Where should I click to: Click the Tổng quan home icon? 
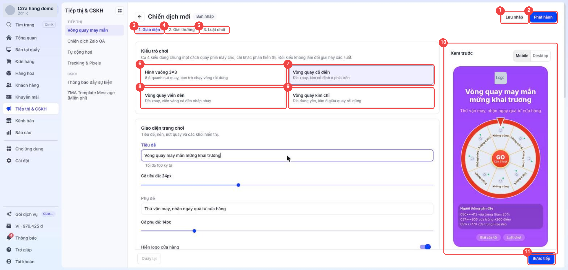click(x=9, y=38)
